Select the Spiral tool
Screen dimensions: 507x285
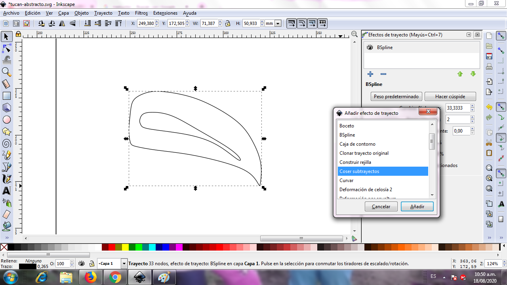click(6, 143)
